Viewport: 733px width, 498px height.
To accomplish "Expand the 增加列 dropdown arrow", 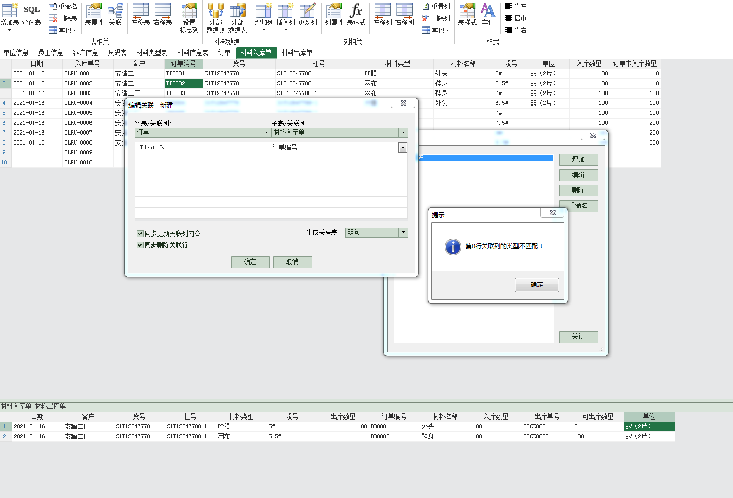I will tap(264, 30).
